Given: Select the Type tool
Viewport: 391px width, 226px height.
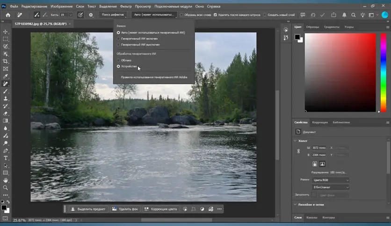Looking at the screenshot, I should (x=5, y=158).
